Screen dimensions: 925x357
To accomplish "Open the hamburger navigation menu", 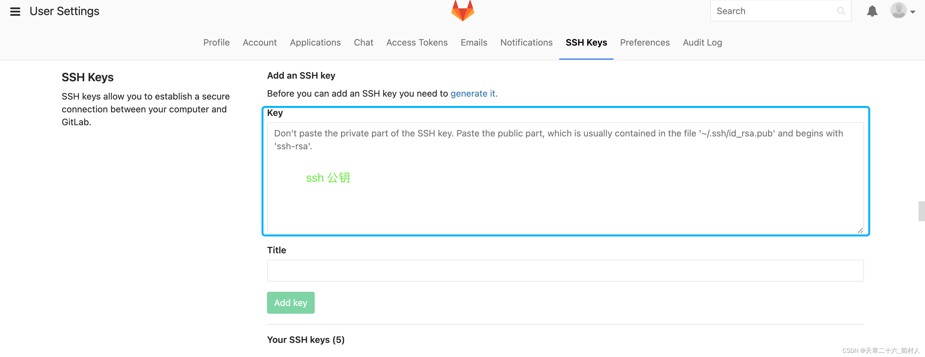I will pyautogui.click(x=15, y=11).
